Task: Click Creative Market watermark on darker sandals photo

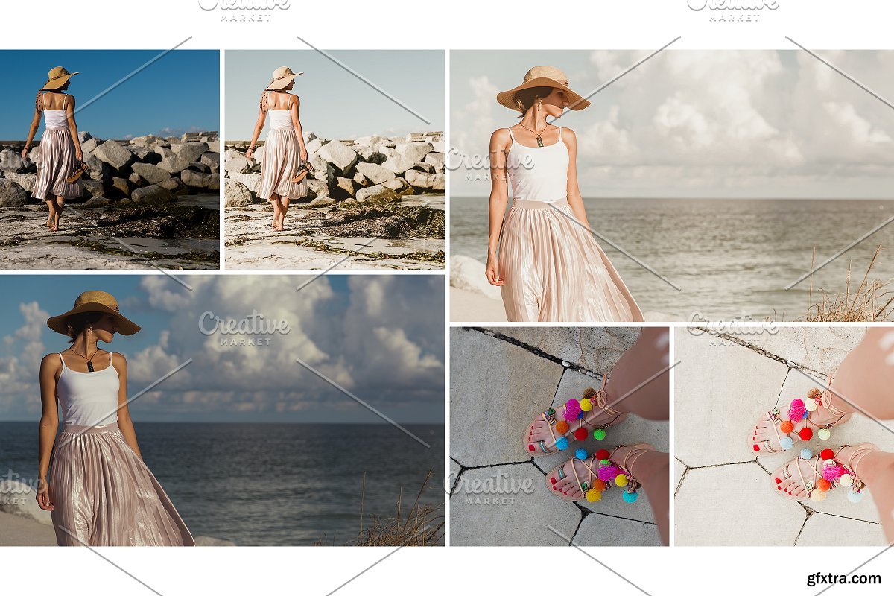Action: click(x=492, y=488)
